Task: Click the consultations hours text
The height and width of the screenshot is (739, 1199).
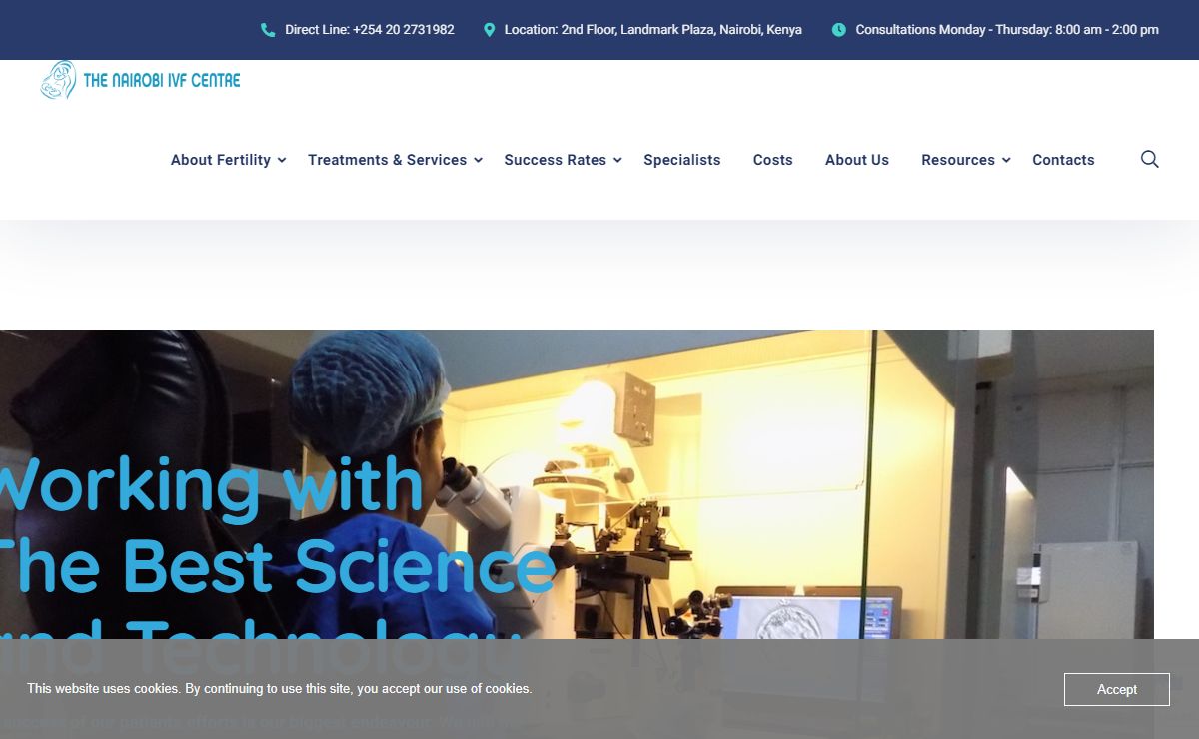Action: (1007, 30)
